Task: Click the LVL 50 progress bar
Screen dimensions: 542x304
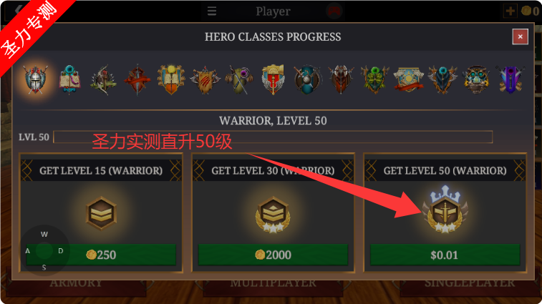Action: 273,137
